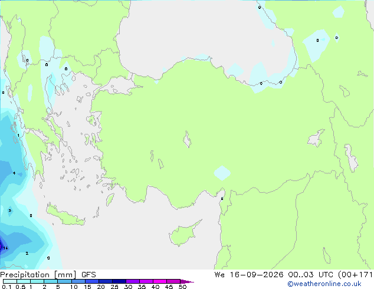This screenshot has height=289, width=374.
Task: Click the forecast date We 16-09-2026 label
Action: click(x=249, y=274)
